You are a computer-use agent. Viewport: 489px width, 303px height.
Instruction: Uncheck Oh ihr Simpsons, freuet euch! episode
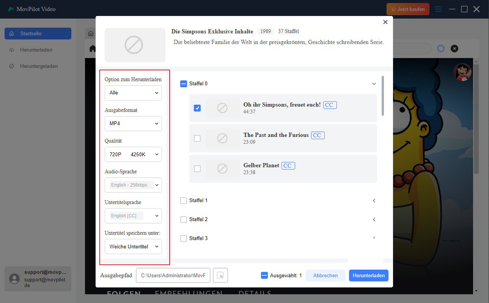(197, 108)
